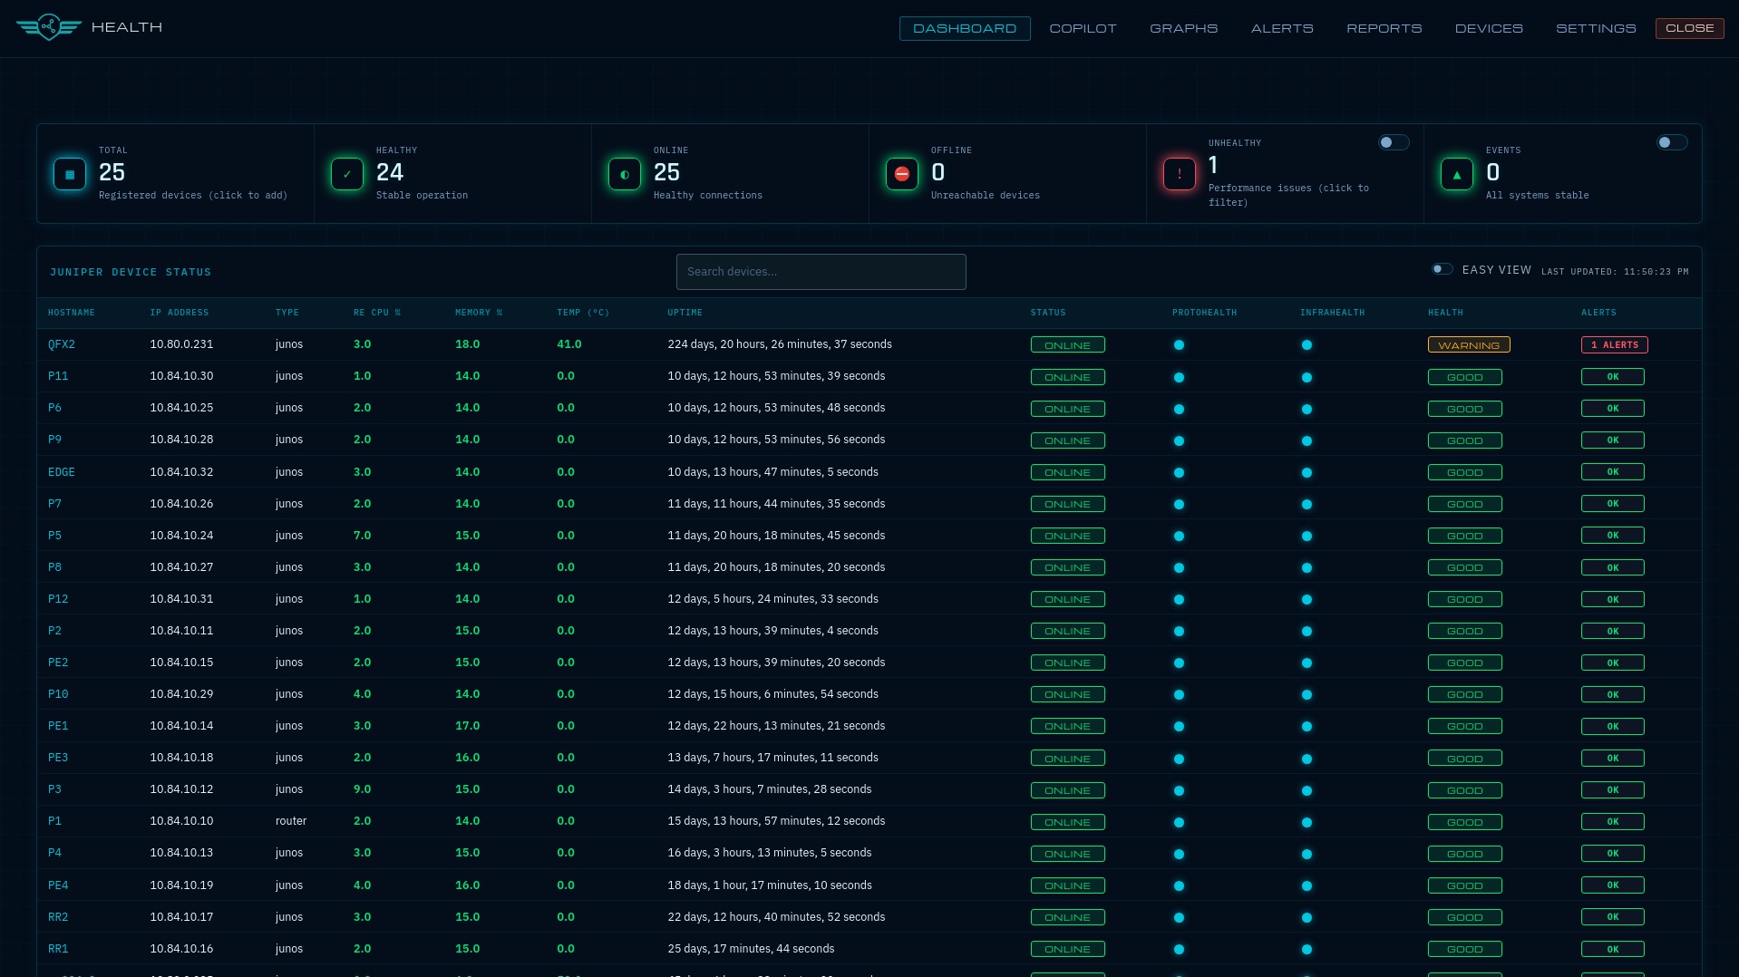The width and height of the screenshot is (1739, 977).
Task: Click IP address 10.84.10.24
Action: pos(181,536)
